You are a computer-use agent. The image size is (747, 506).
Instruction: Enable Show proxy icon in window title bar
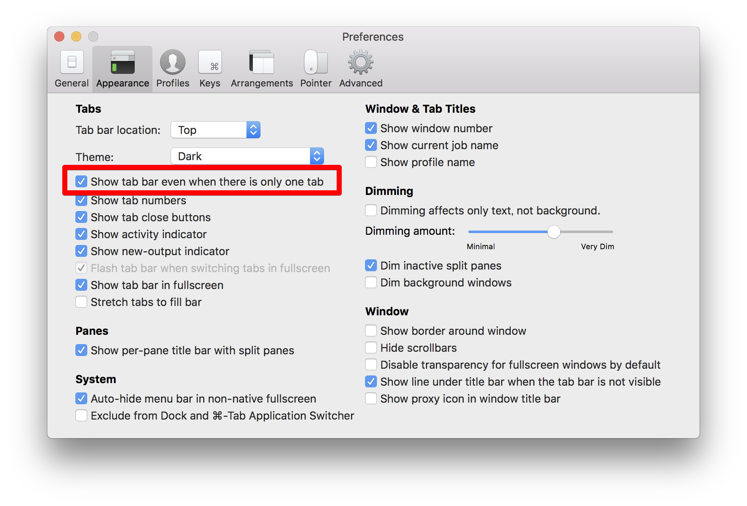pyautogui.click(x=371, y=398)
